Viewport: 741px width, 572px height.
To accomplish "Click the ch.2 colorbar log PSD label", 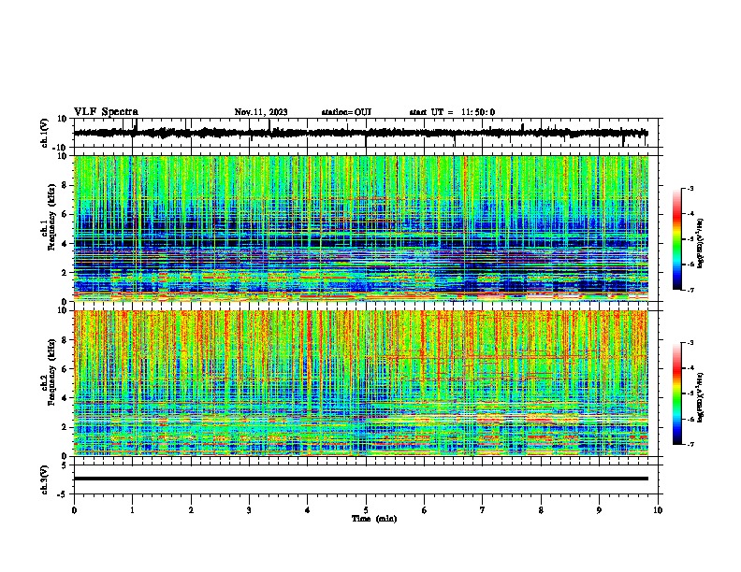I will pyautogui.click(x=700, y=397).
